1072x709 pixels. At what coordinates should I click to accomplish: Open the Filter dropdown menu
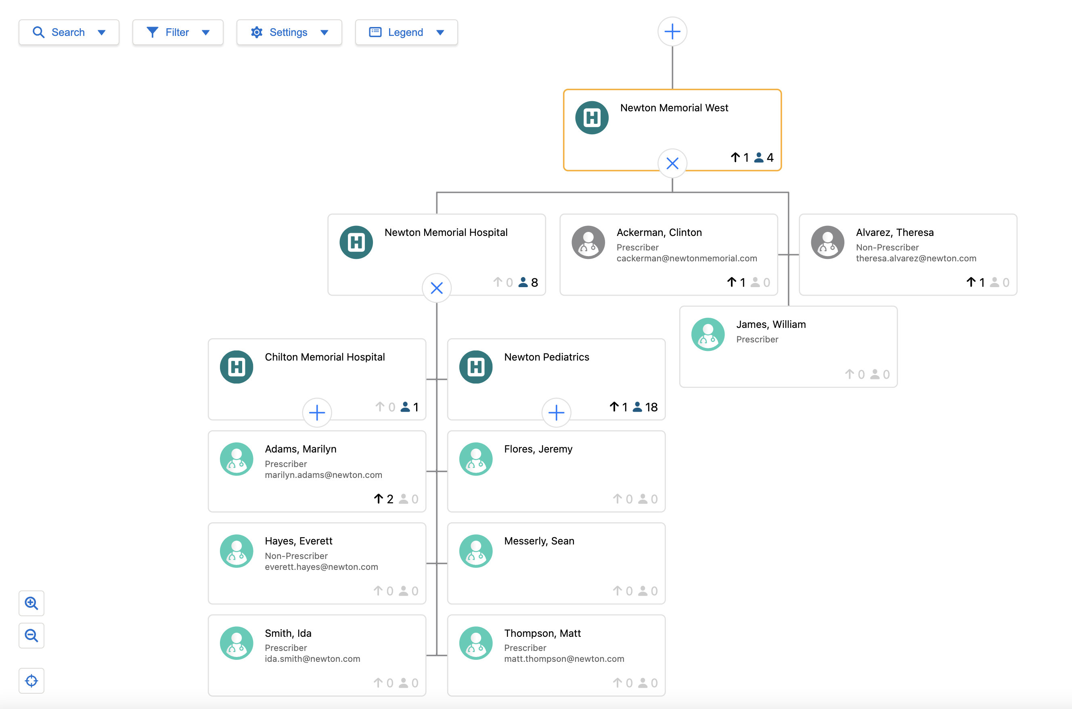coord(178,32)
